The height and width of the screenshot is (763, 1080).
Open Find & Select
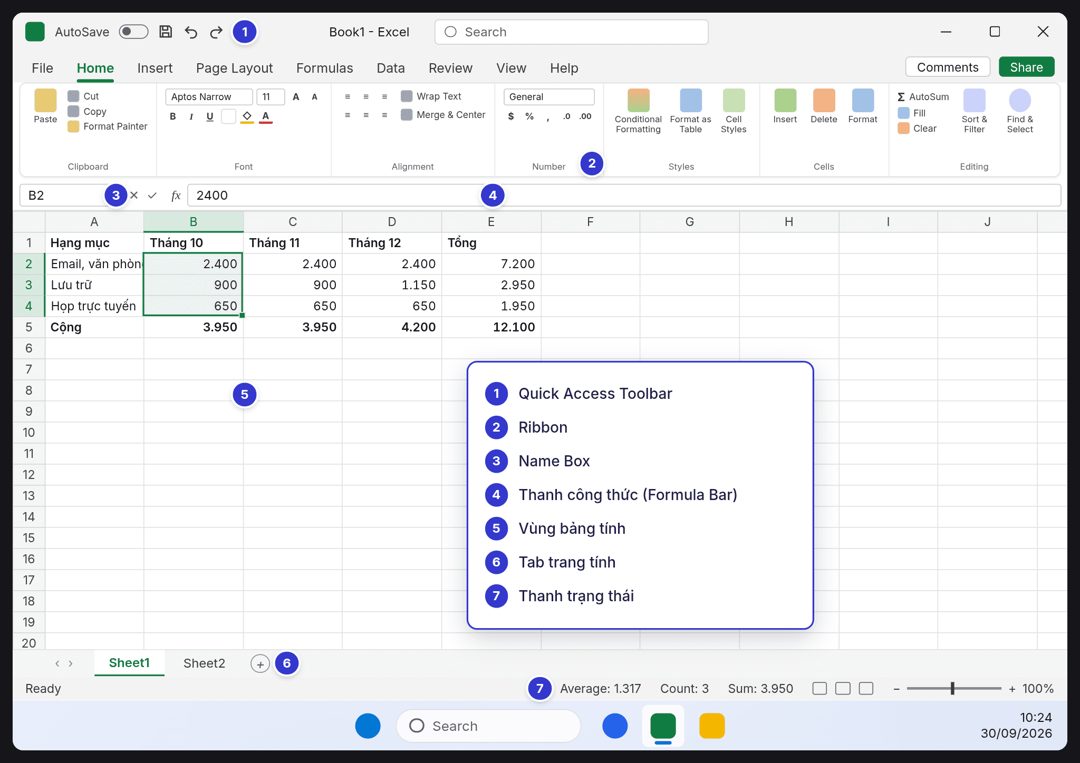click(1020, 111)
